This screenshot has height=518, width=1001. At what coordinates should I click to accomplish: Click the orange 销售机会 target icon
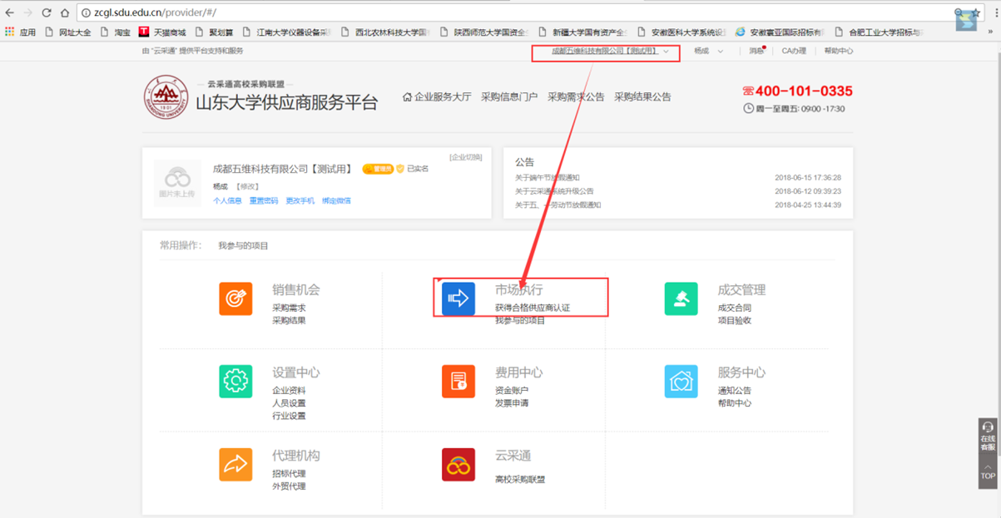235,299
